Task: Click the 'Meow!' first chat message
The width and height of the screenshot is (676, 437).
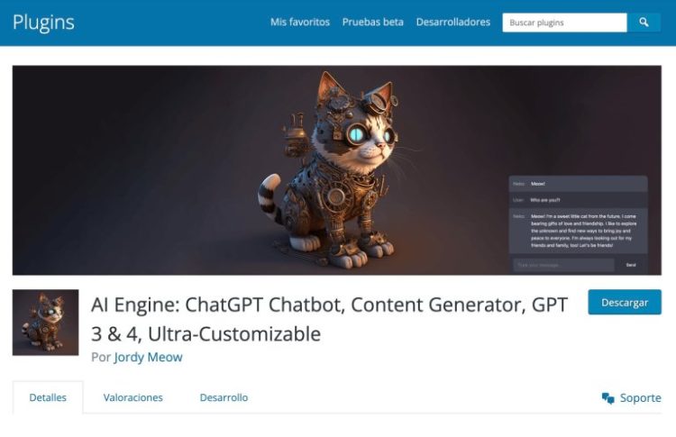Action: point(537,184)
